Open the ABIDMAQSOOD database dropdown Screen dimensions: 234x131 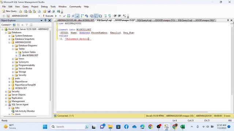click(39, 16)
